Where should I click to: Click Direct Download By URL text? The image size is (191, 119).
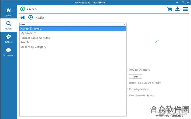coord(142,96)
